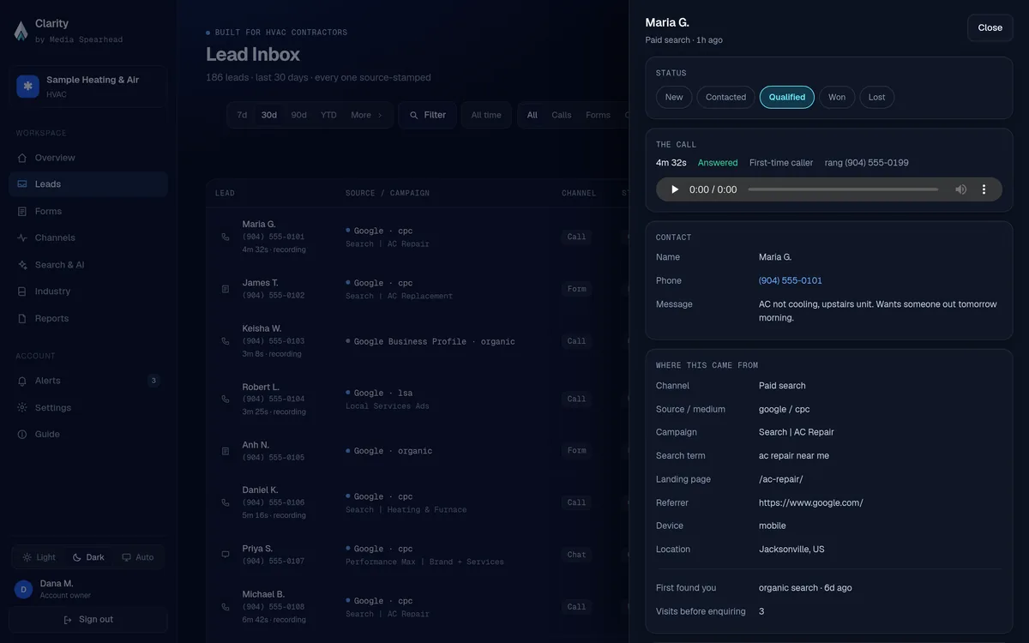1029x643 pixels.
Task: Click the chat icon in Priya S. row
Action: (226, 555)
